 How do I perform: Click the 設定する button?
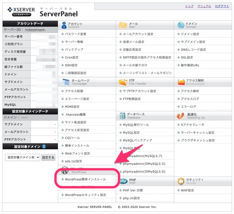pos(48,157)
